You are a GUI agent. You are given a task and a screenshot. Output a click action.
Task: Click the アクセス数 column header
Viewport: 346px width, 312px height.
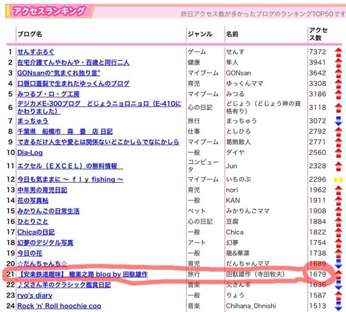[x=318, y=34]
